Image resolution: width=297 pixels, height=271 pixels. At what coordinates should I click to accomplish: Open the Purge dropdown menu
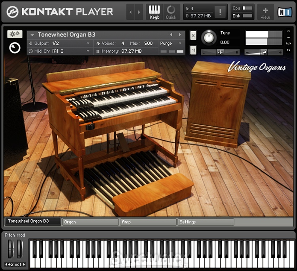coord(171,44)
